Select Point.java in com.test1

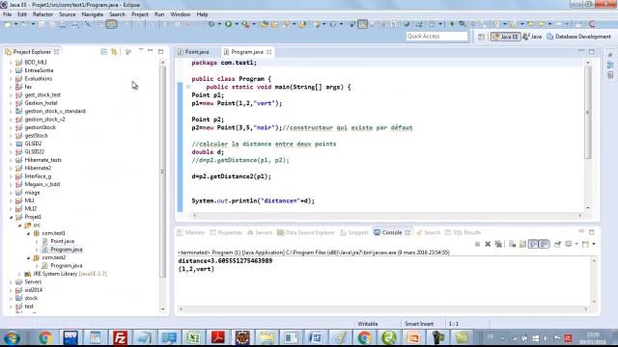point(62,241)
